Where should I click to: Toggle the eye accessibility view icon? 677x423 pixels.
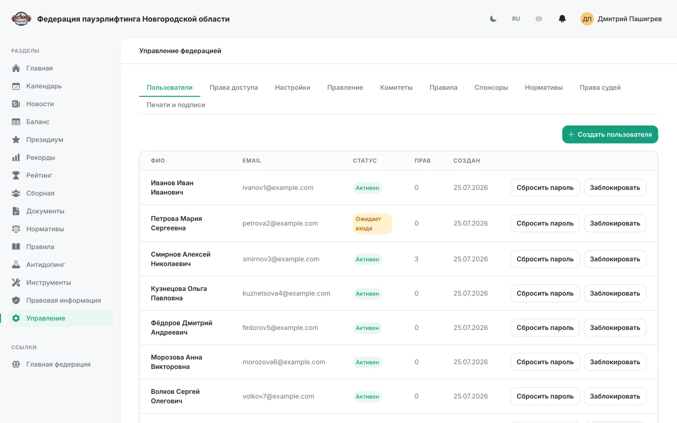(x=539, y=19)
